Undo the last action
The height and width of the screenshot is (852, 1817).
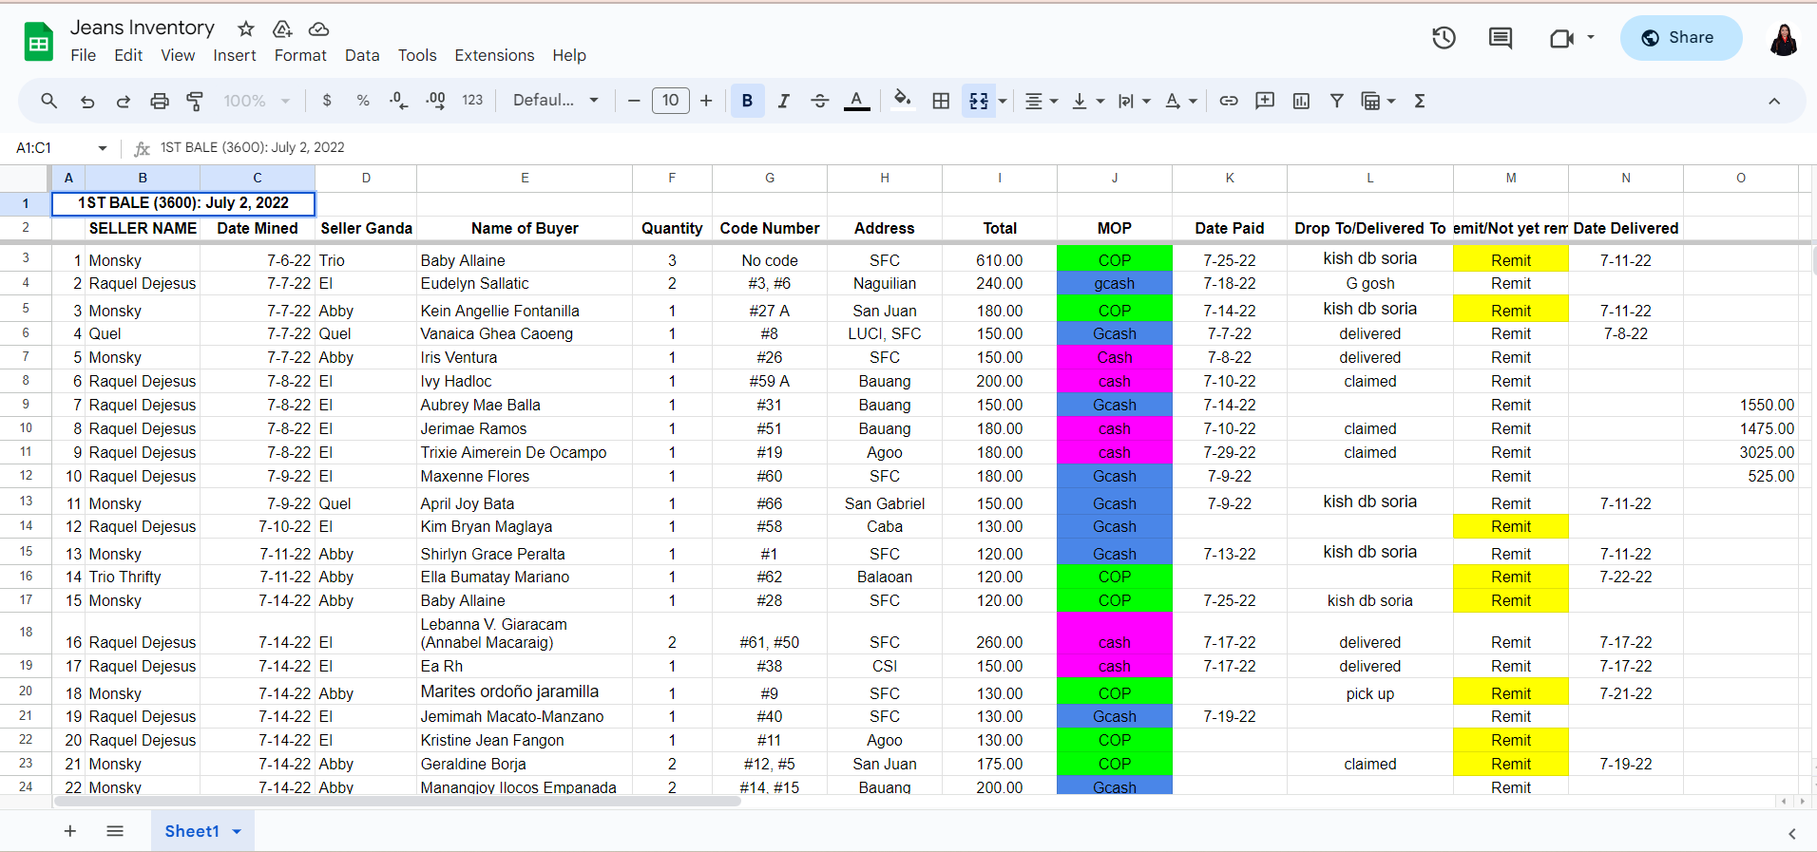[87, 101]
